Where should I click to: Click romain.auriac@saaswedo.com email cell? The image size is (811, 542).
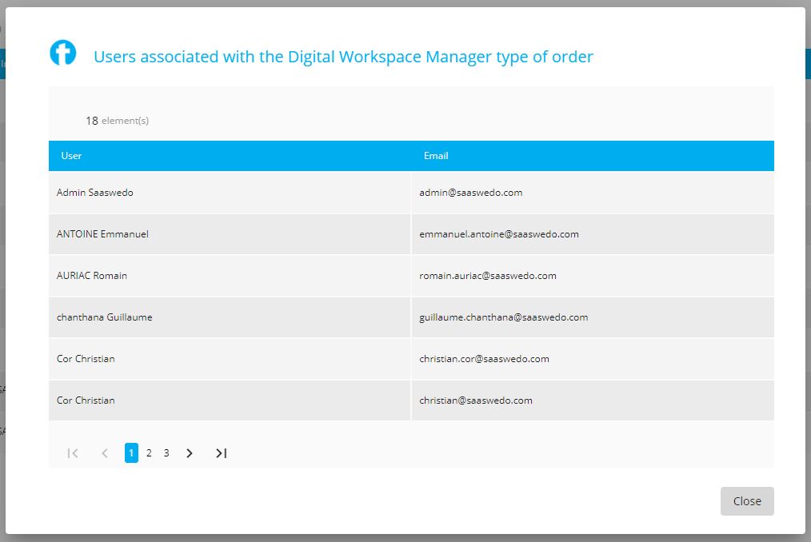coord(593,276)
